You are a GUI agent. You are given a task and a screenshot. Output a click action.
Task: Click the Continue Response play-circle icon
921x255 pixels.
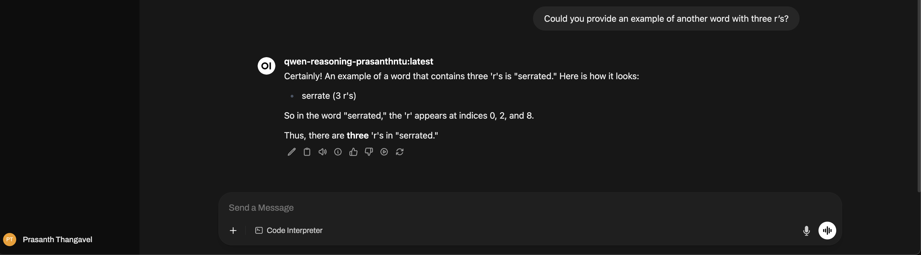[x=384, y=152]
